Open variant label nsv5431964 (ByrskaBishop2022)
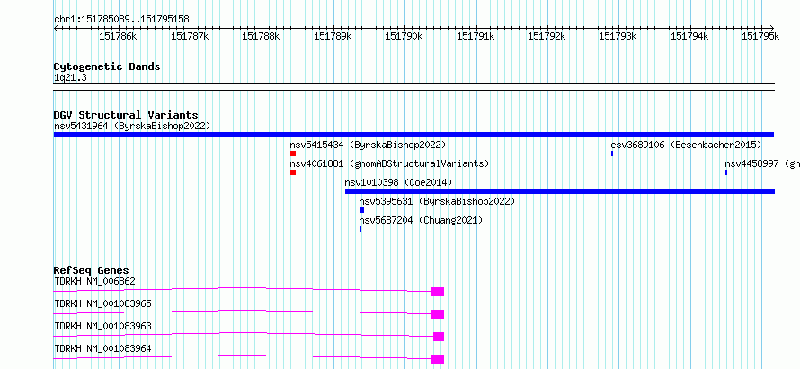Screen dimensions: 800x369 point(132,126)
